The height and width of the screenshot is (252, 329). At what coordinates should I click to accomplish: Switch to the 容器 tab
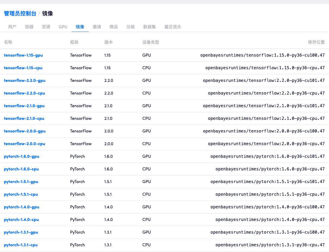(29, 27)
